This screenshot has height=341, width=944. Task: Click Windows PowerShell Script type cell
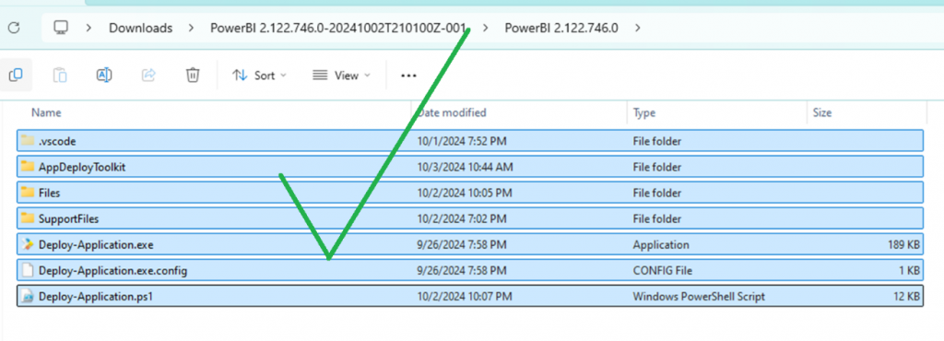point(699,297)
